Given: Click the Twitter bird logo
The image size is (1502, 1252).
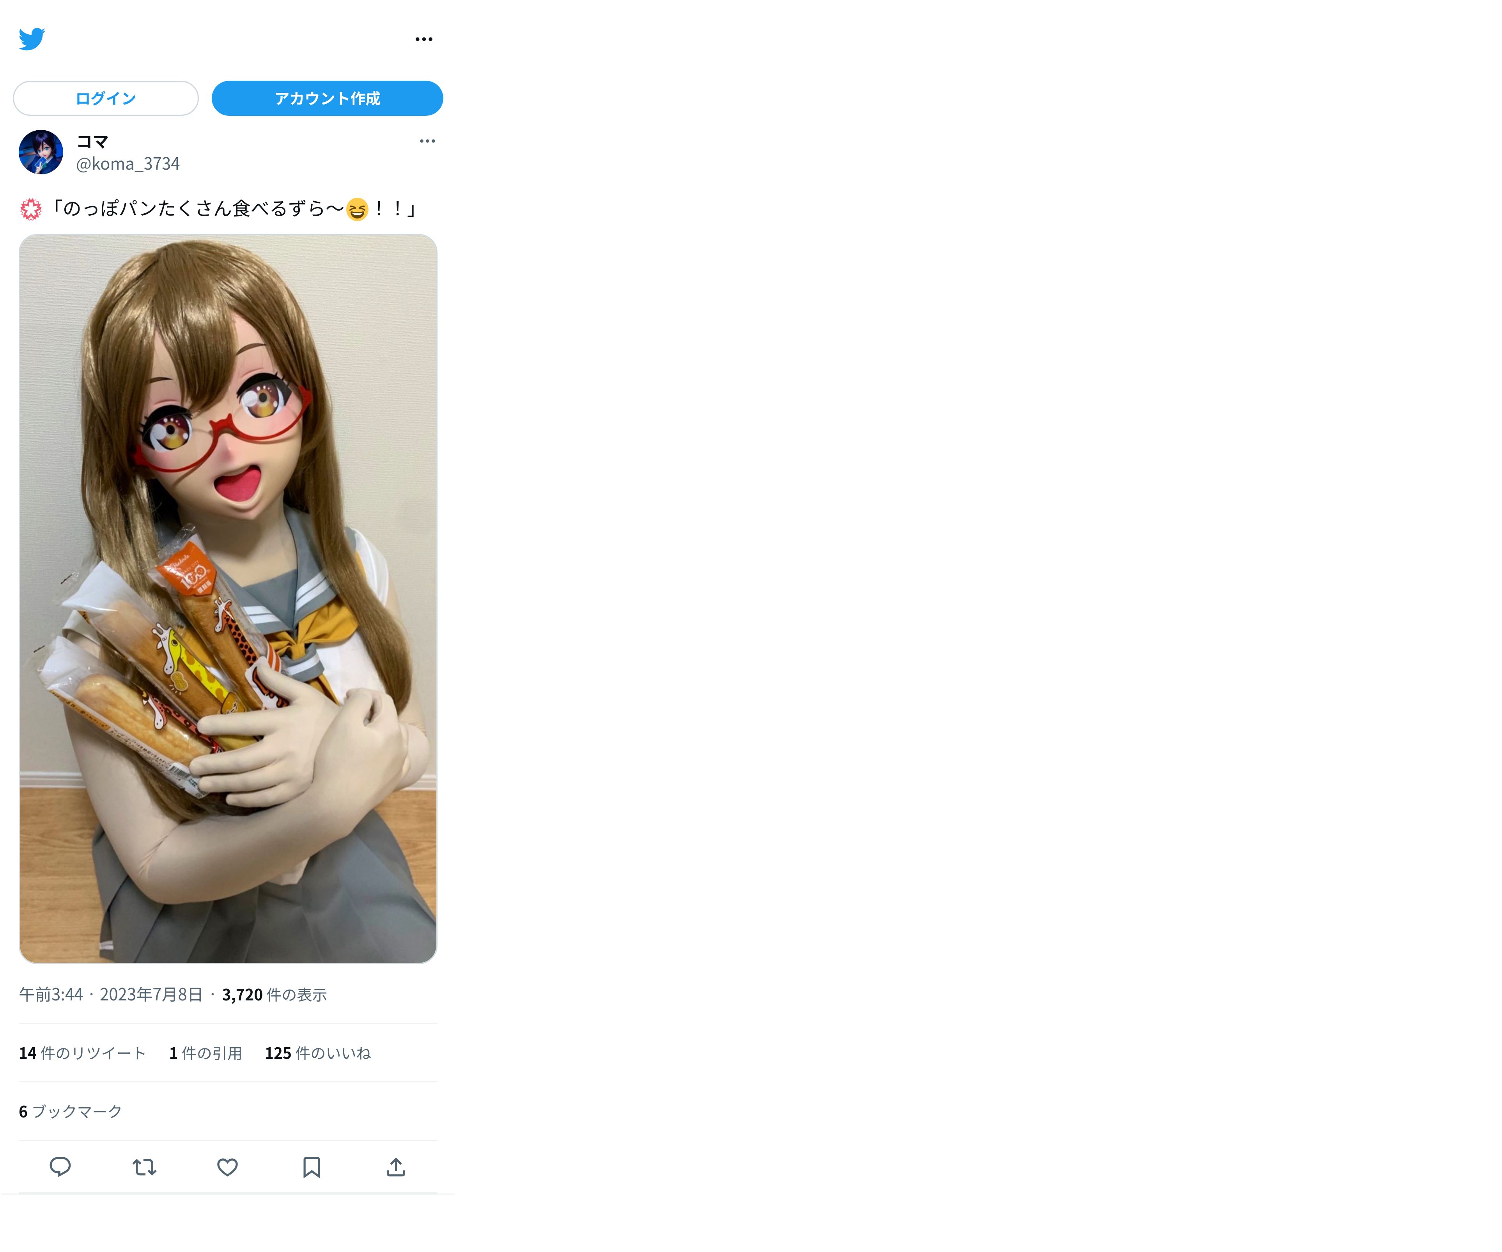Looking at the screenshot, I should point(32,39).
